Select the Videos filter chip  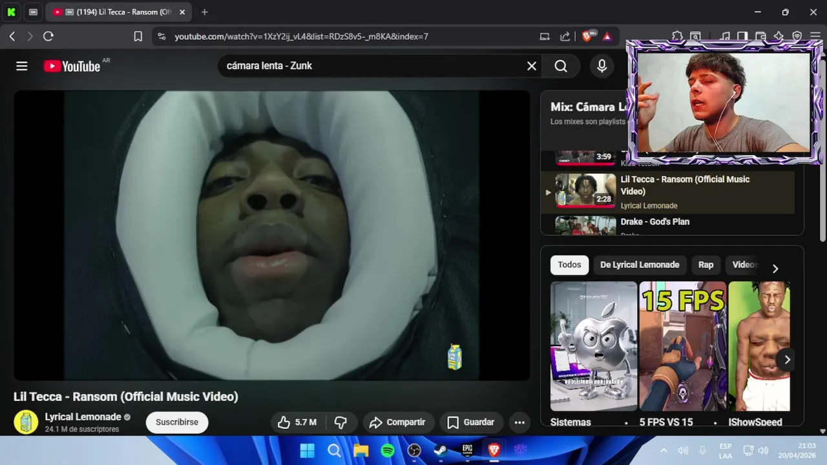click(744, 265)
